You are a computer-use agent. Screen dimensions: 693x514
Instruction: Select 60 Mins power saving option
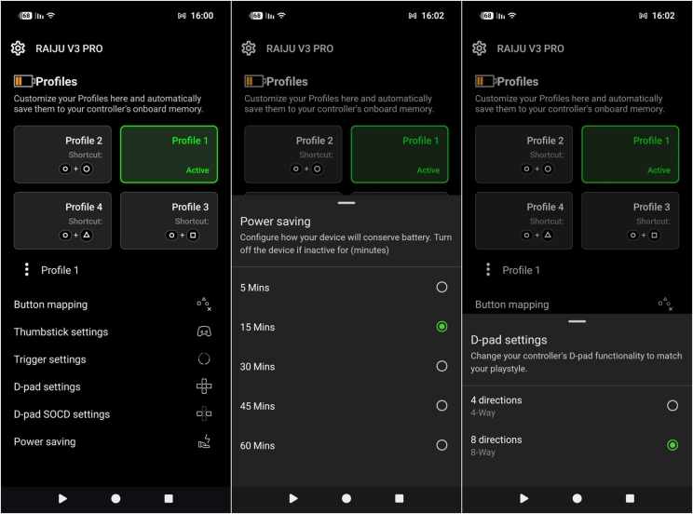(x=346, y=445)
